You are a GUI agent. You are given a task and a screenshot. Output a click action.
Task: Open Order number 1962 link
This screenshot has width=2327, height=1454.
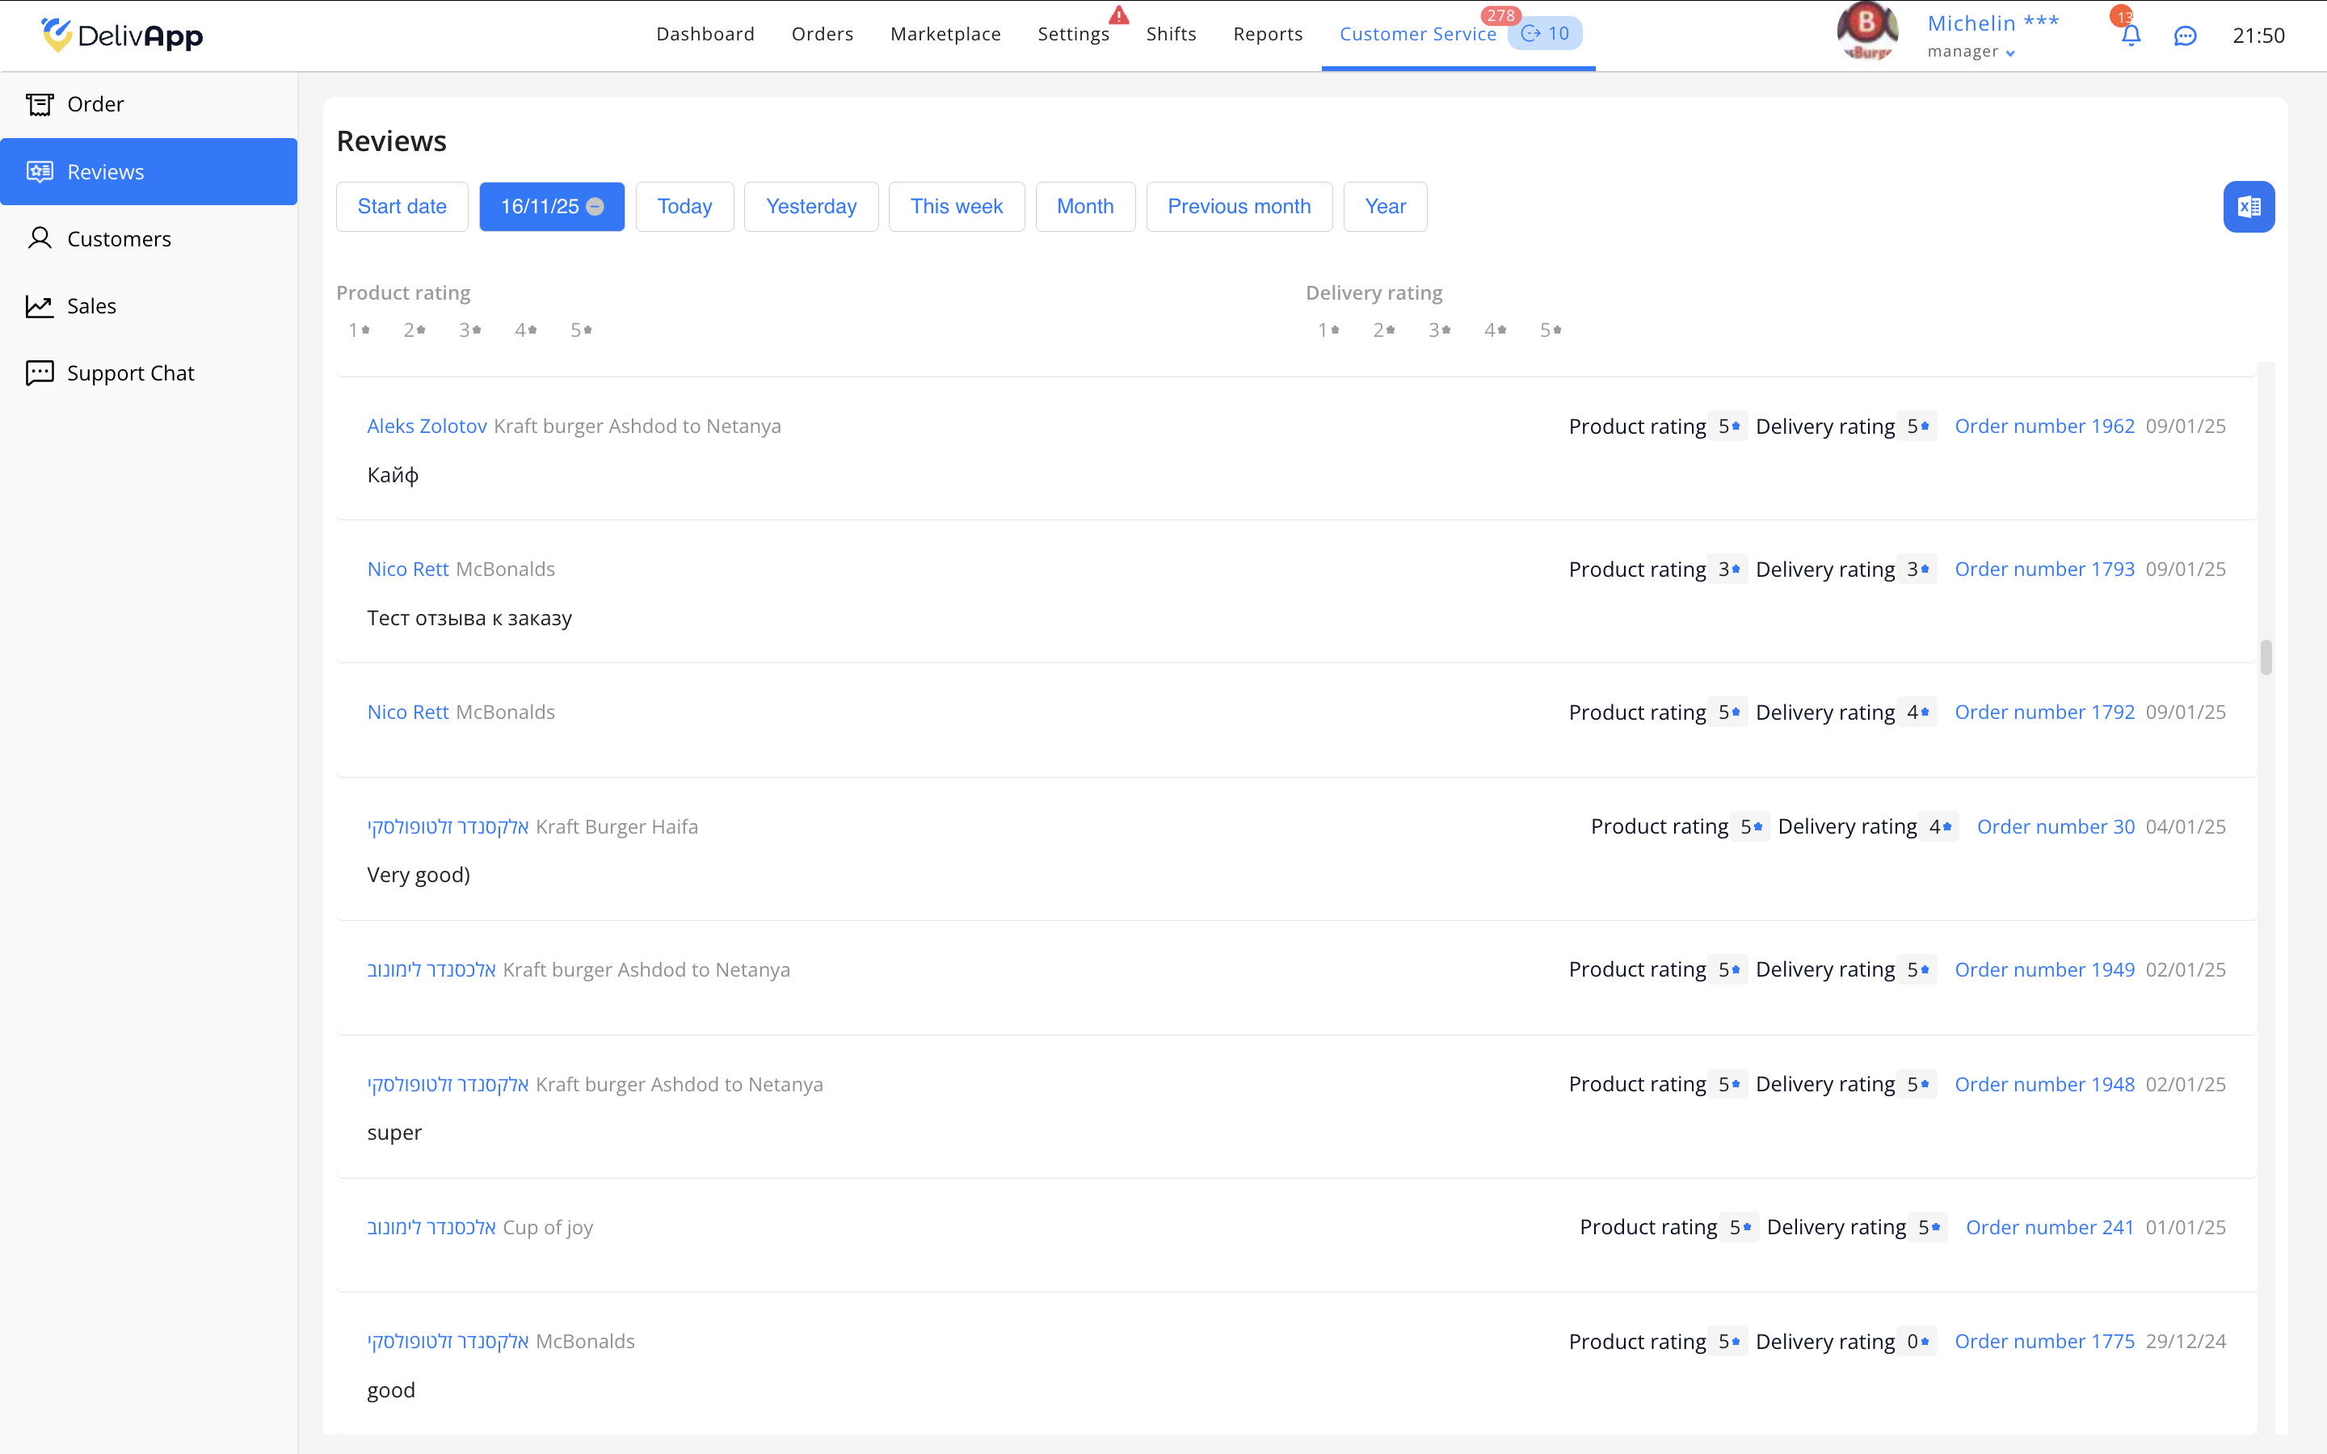pos(2044,426)
